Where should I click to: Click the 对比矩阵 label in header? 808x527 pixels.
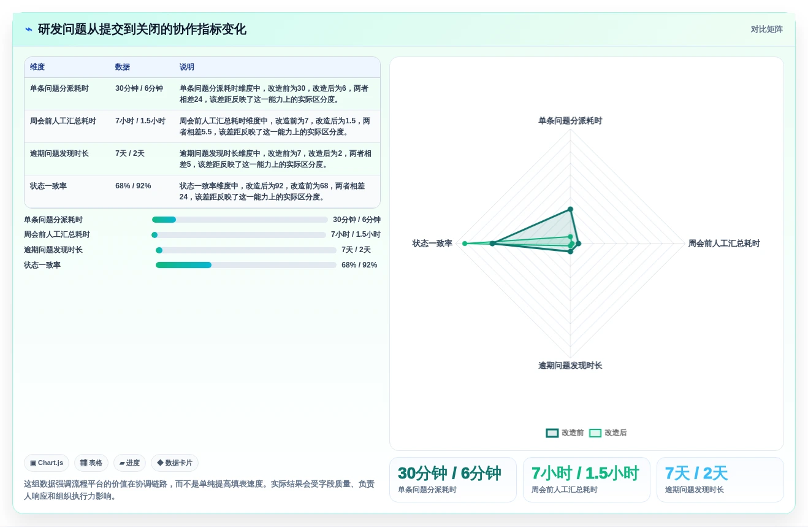tap(766, 29)
